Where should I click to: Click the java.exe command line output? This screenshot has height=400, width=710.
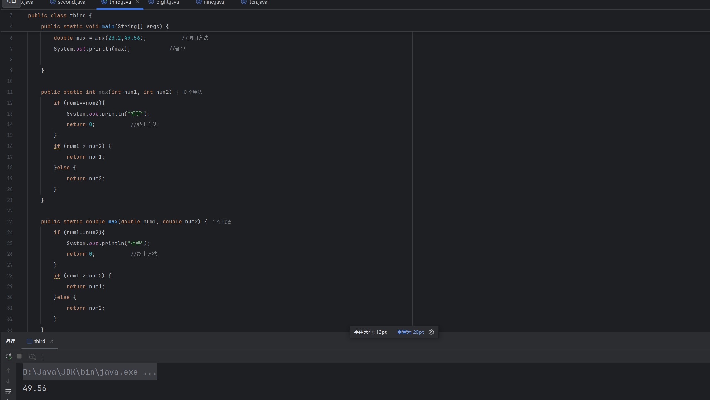pos(90,372)
